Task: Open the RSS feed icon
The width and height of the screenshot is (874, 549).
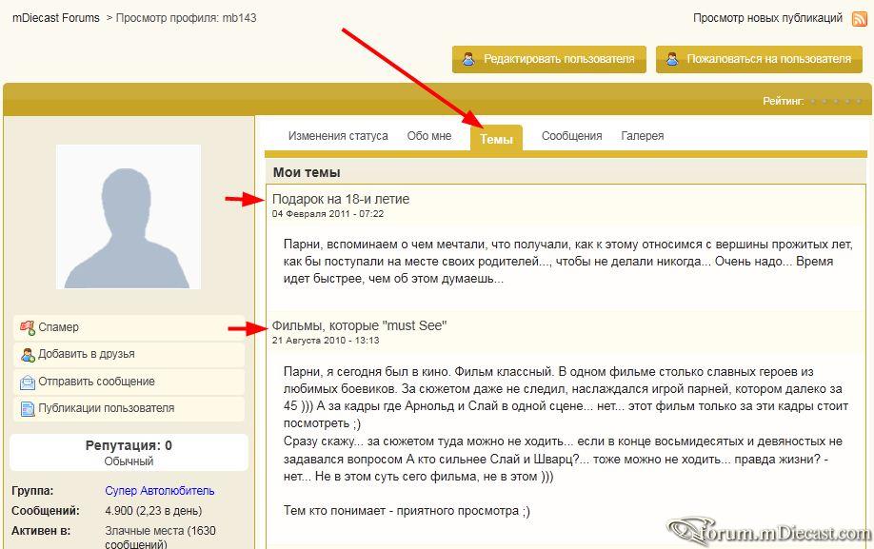Action: [860, 18]
